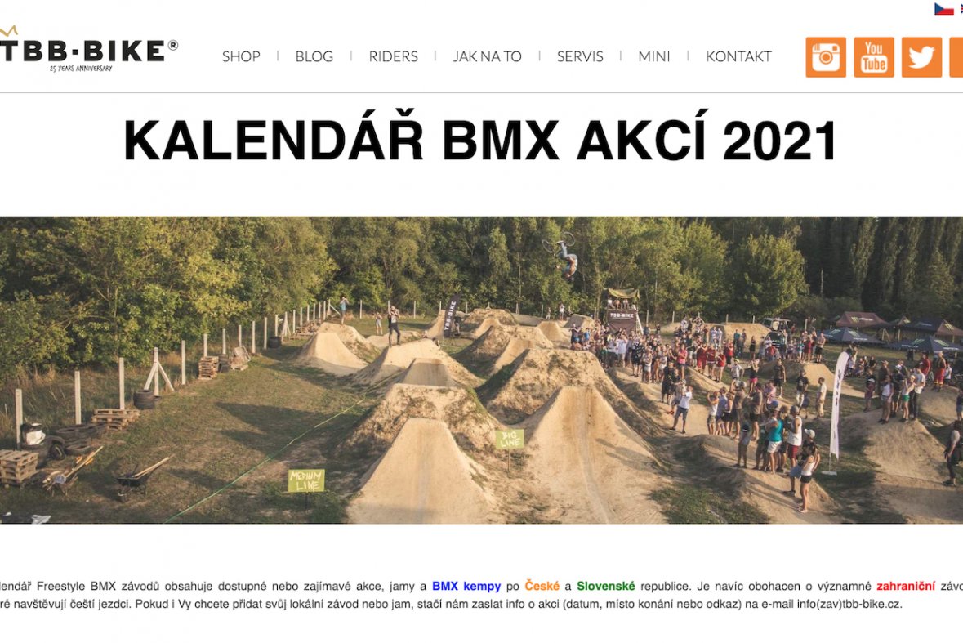Open the SHOP menu item
Screen dimensions: 963x643
pos(241,56)
